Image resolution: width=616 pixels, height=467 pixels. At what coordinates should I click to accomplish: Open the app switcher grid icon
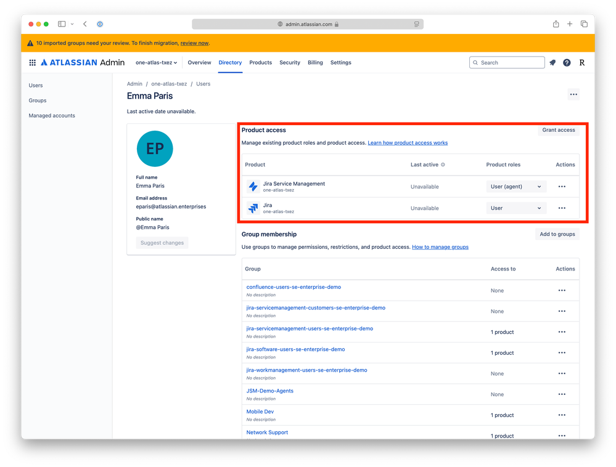(x=33, y=62)
